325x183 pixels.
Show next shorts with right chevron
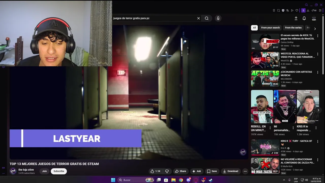pos(318,110)
